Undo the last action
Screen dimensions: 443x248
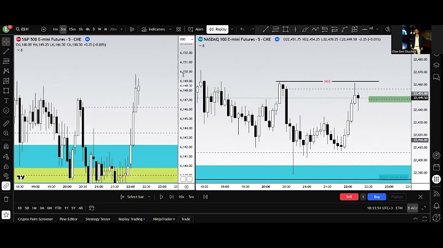242,29
